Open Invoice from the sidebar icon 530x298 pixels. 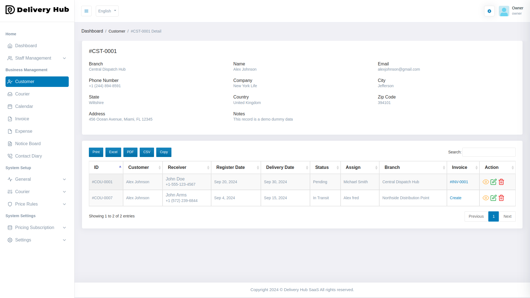pos(10,119)
